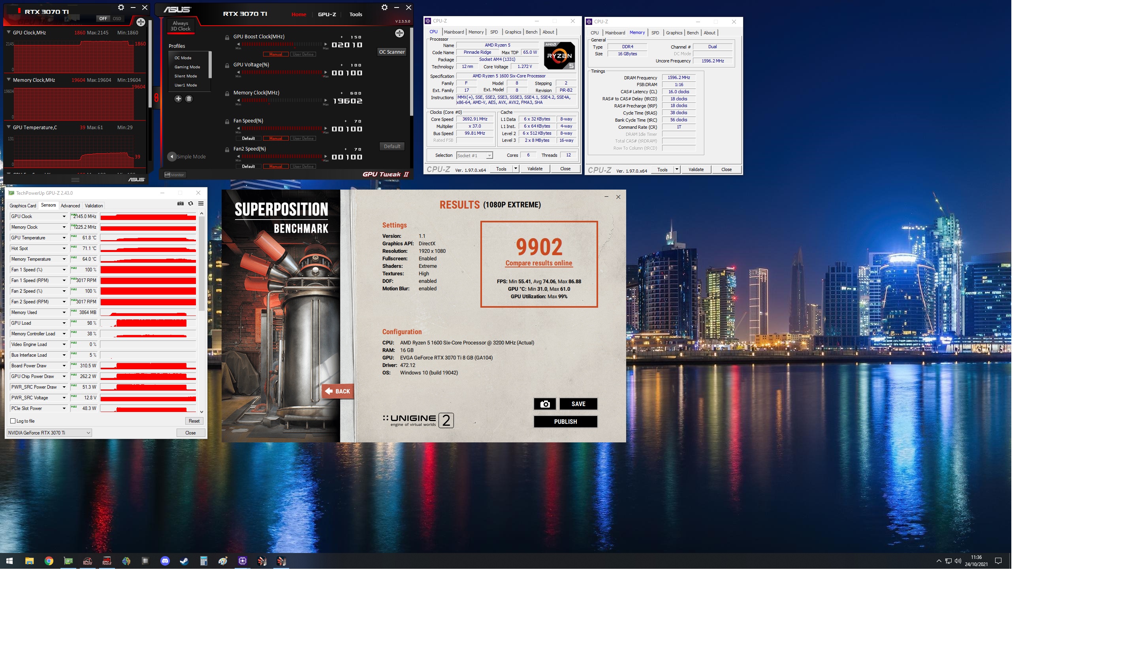1133x662 pixels.
Task: Open the CPU-Z taskbar icon
Action: click(x=242, y=561)
